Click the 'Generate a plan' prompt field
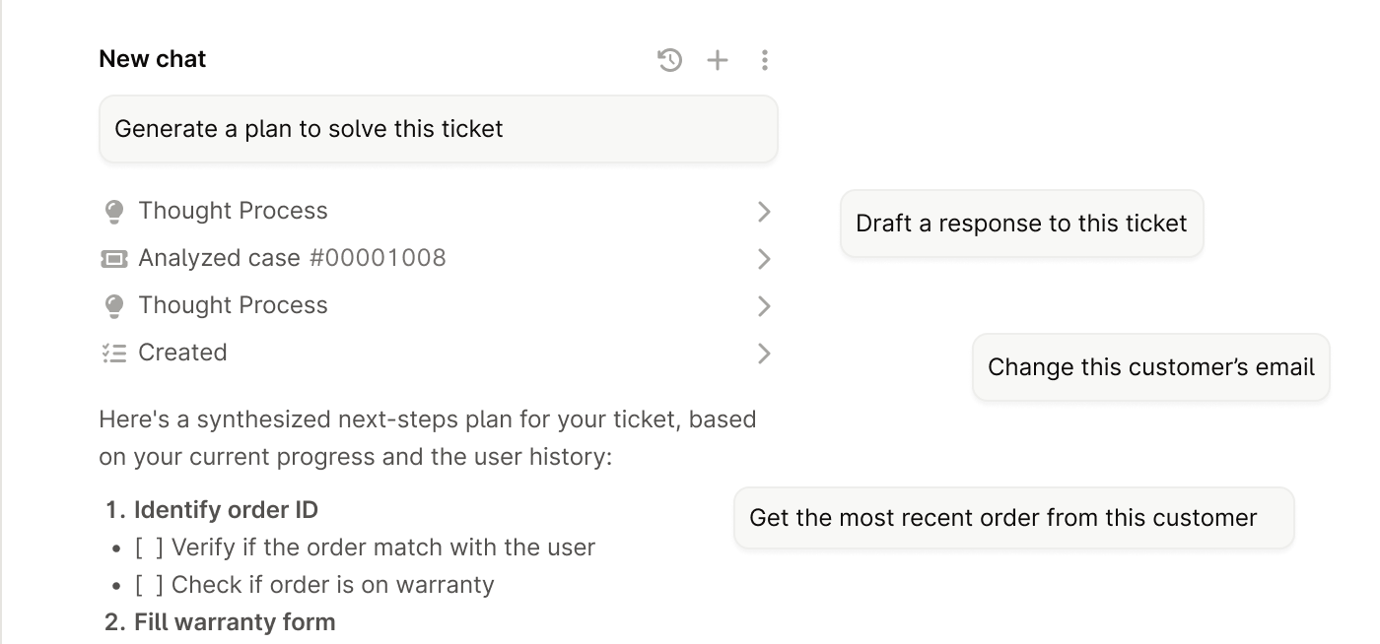The width and height of the screenshot is (1380, 644). (x=438, y=129)
